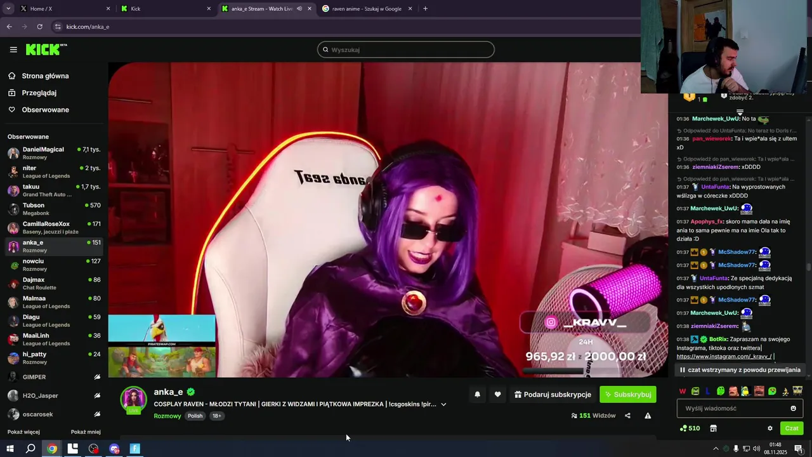Insert the blue L emote

tap(707, 391)
